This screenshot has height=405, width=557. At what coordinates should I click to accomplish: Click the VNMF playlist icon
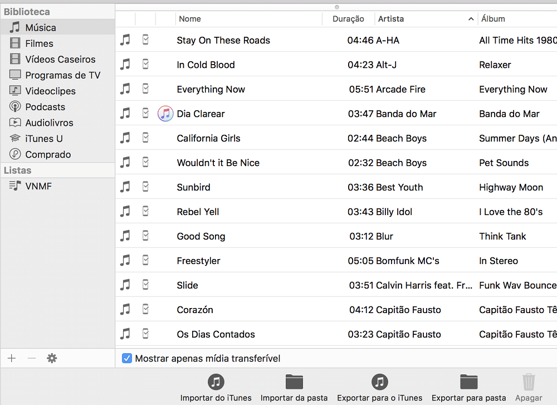[15, 186]
